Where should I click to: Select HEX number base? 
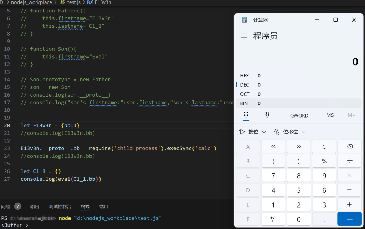[299, 76]
